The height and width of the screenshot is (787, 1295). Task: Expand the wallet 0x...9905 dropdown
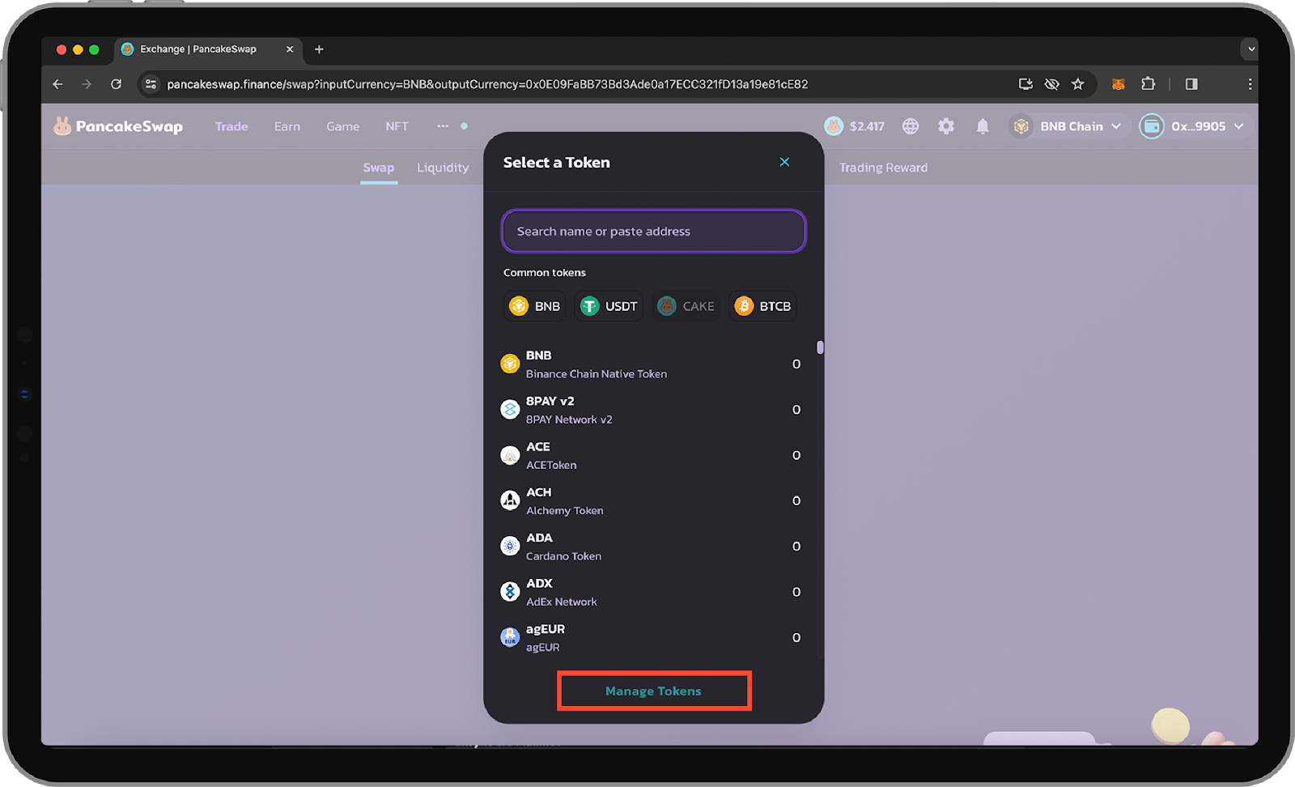click(x=1198, y=126)
